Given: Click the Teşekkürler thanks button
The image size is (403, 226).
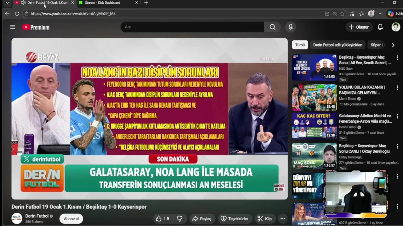Looking at the screenshot, I should tap(234, 219).
